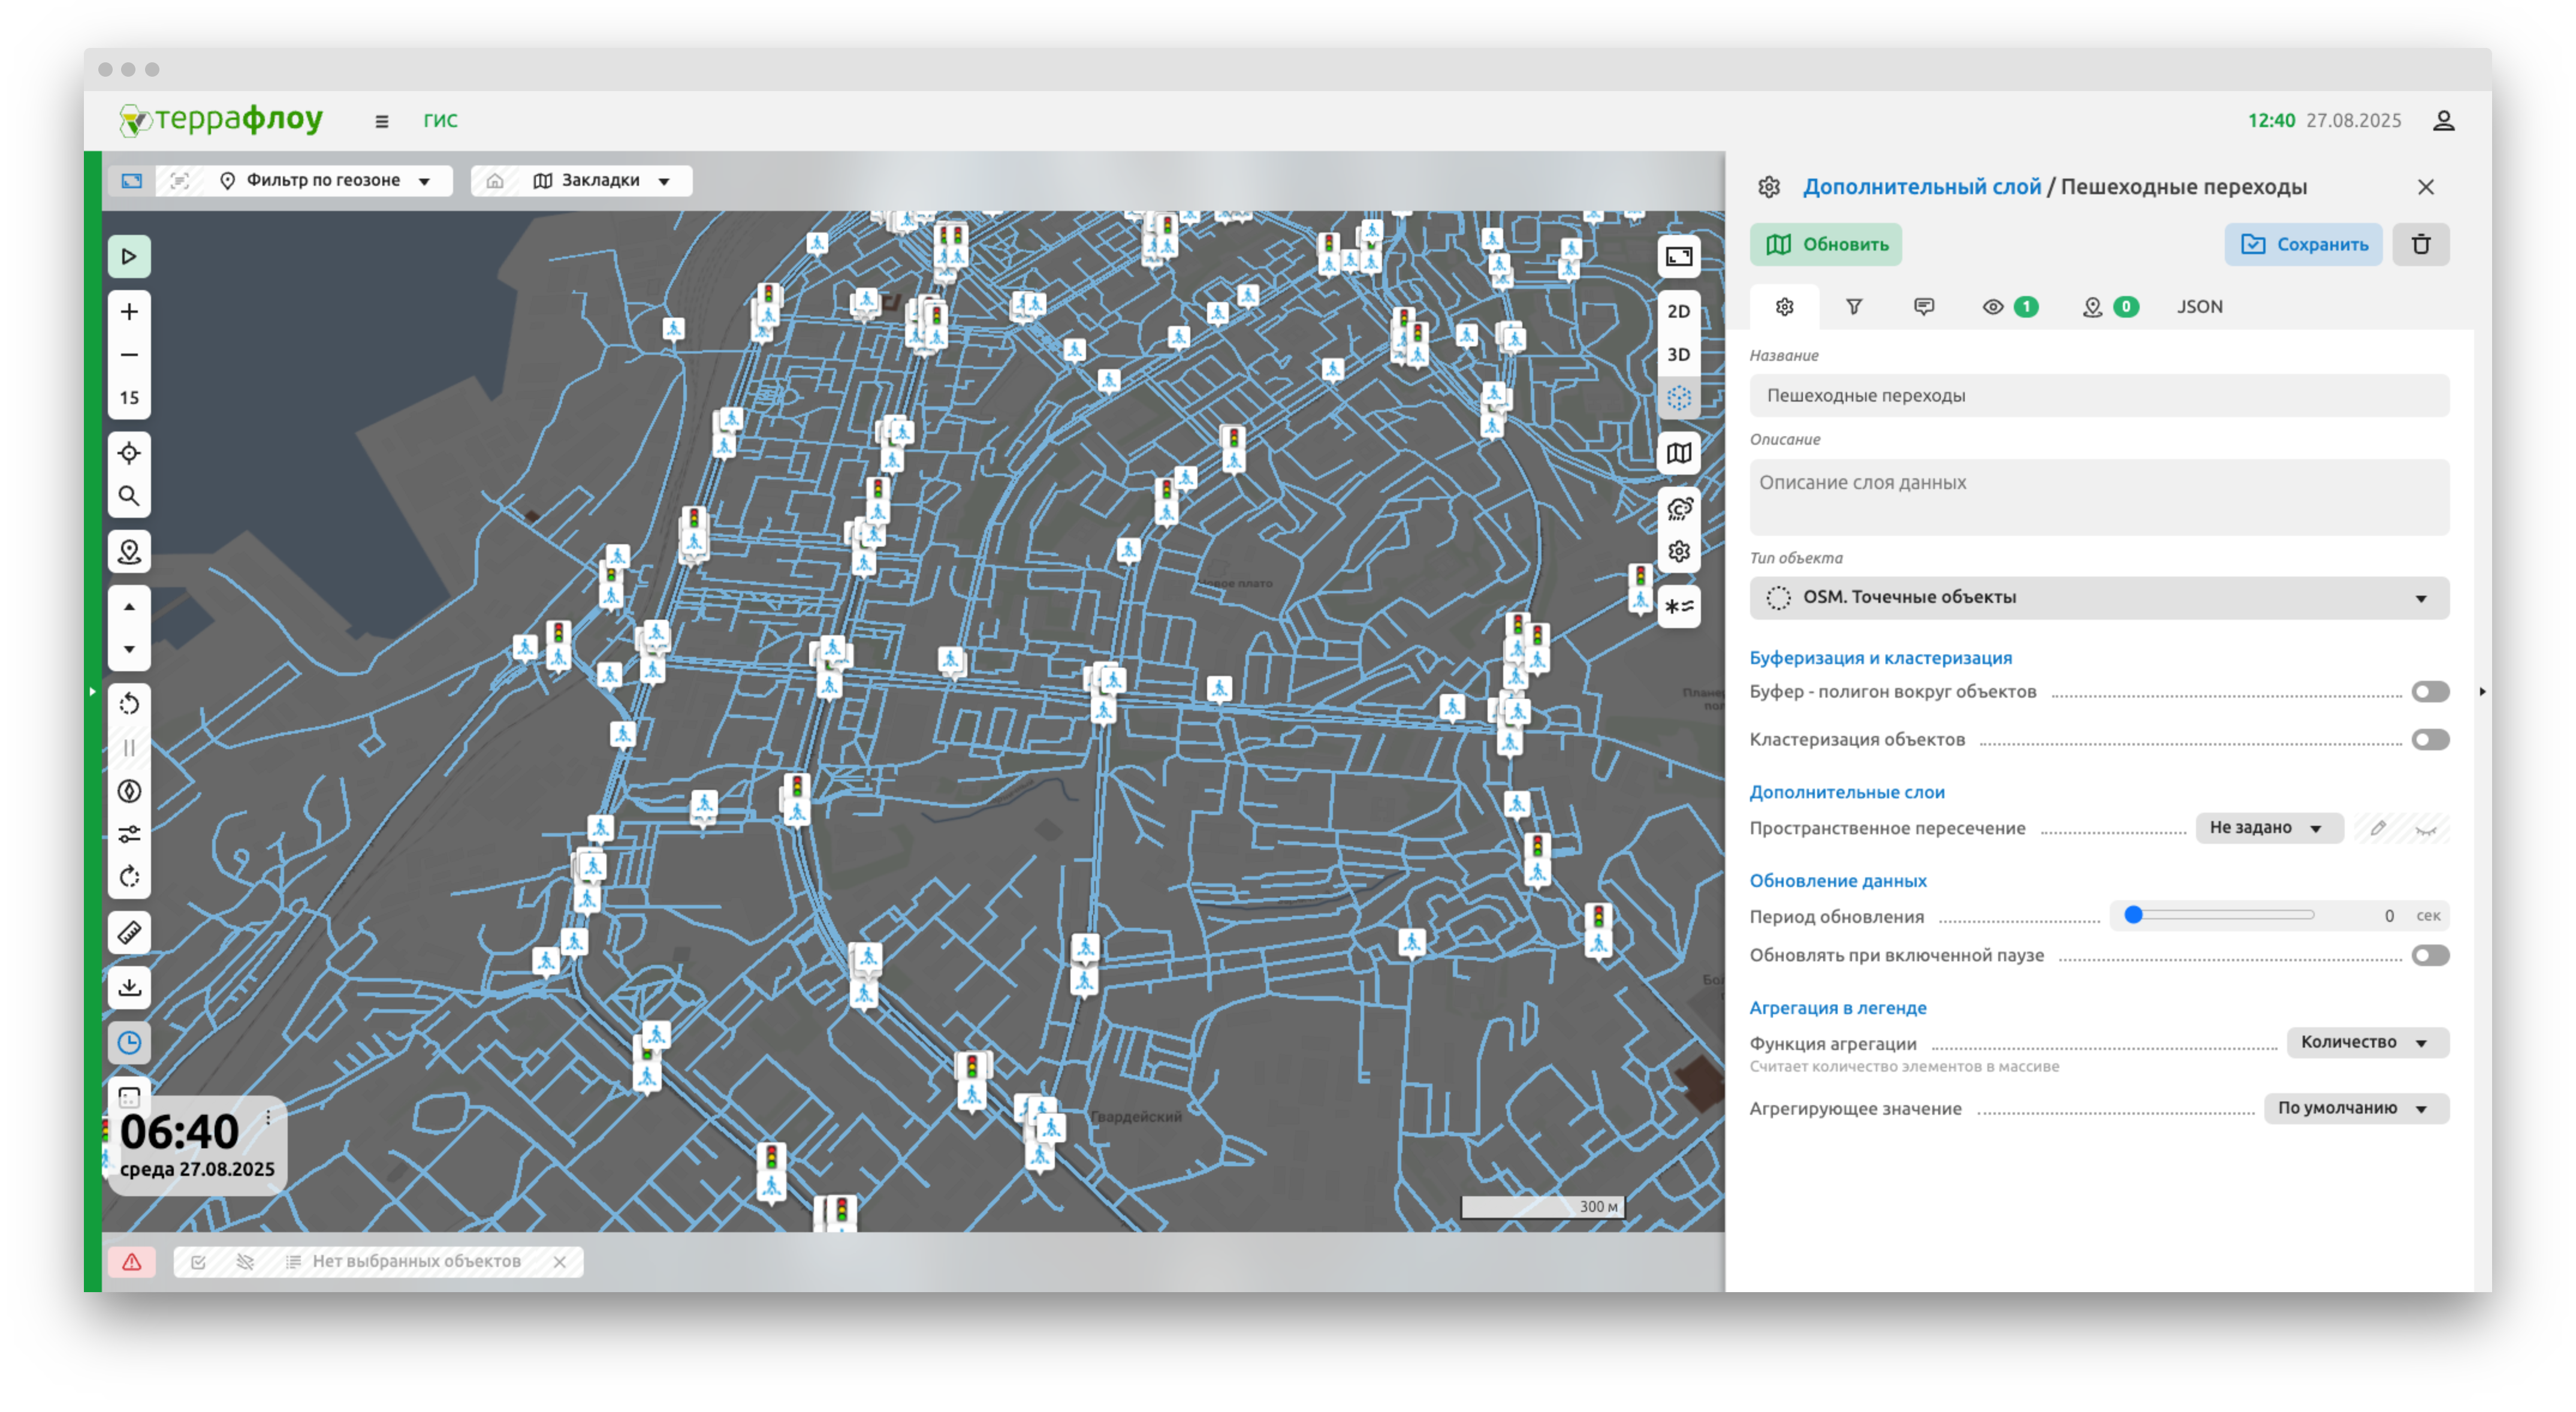Rotate the map counterclockwise
Screen dimensions: 2576x1412
pos(129,705)
